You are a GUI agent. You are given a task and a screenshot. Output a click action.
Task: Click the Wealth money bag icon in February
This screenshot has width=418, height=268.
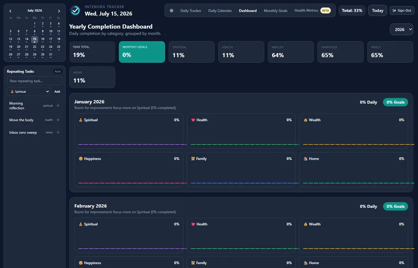[x=306, y=224]
